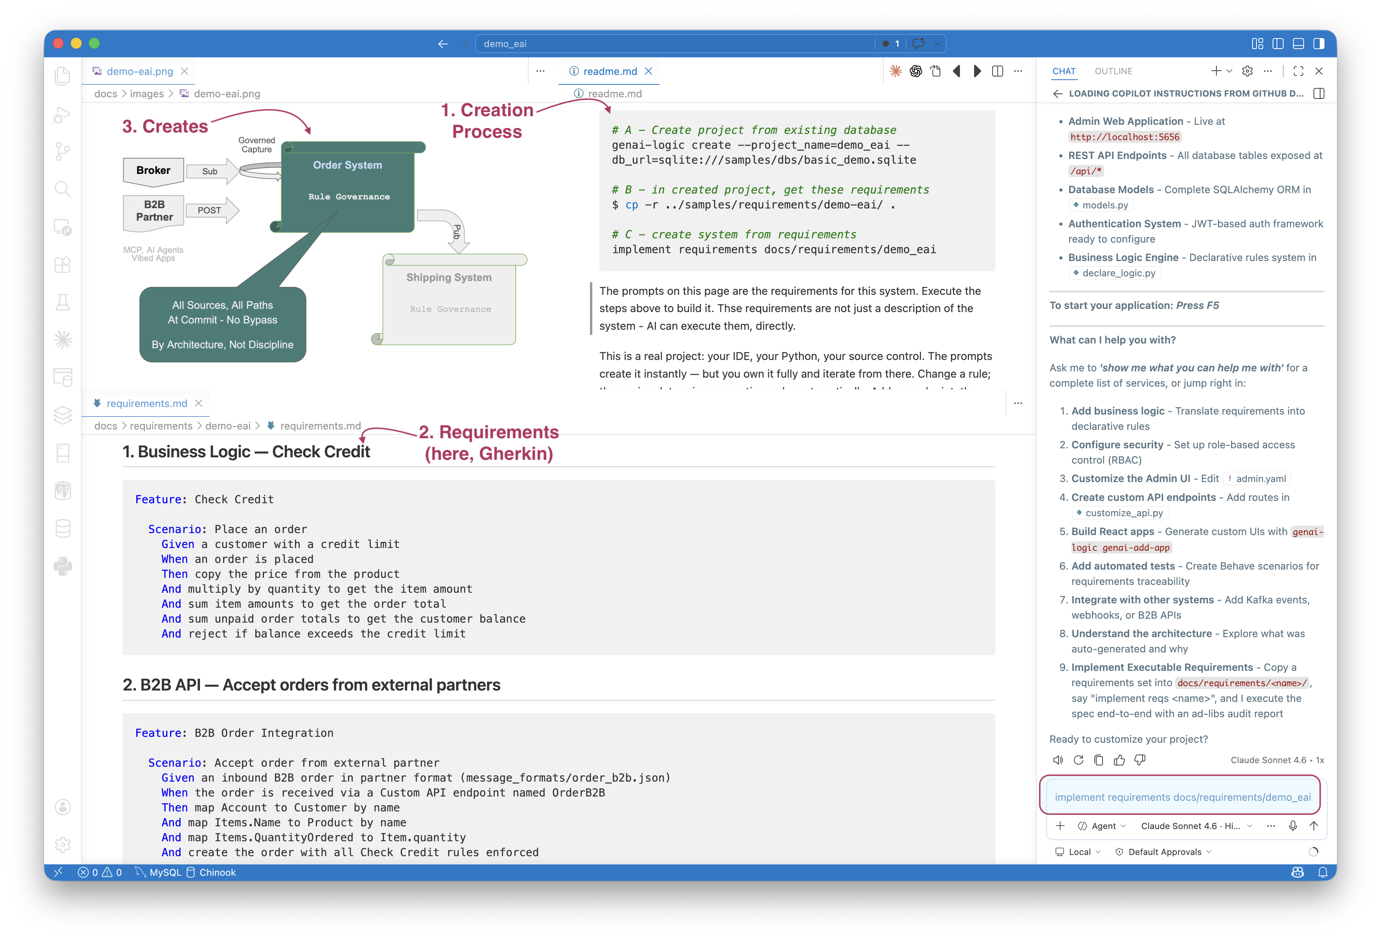Go to the previous change with left triangle
The width and height of the screenshot is (1381, 939).
pyautogui.click(x=956, y=71)
